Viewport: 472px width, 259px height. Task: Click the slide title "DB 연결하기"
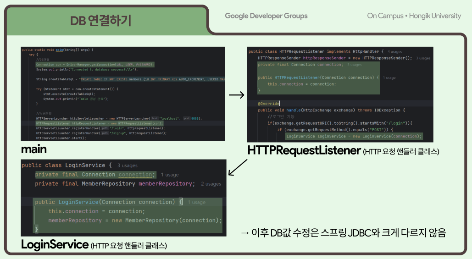coord(100,21)
